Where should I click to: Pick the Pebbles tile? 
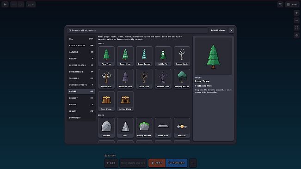[x=182, y=128]
